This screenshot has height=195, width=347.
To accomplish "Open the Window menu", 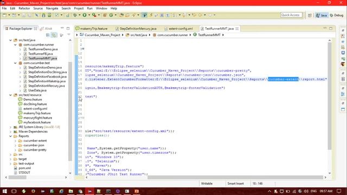I will click(101, 9).
